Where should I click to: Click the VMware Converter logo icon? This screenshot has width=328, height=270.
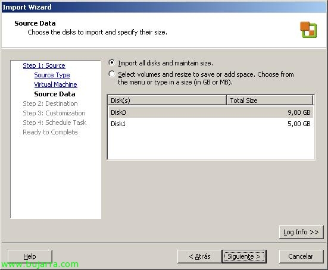click(x=308, y=30)
